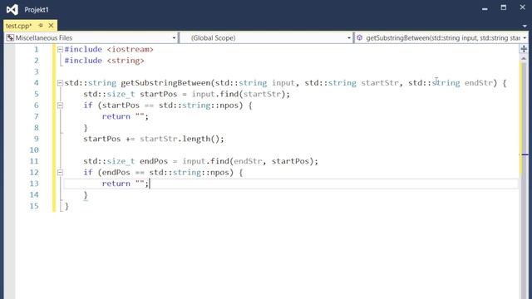Click the startStr parameter on line 4
The width and height of the screenshot is (532, 299).
pos(380,83)
